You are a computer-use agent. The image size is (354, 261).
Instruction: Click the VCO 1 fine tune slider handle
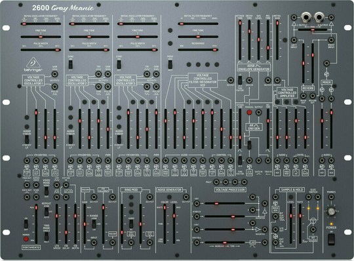[x=41, y=37]
